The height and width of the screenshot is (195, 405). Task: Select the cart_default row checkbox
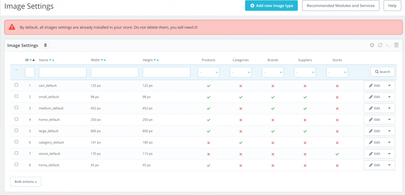16,85
